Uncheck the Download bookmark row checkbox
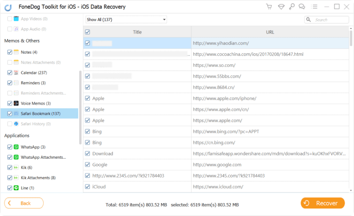The width and height of the screenshot is (354, 216). pyautogui.click(x=87, y=153)
